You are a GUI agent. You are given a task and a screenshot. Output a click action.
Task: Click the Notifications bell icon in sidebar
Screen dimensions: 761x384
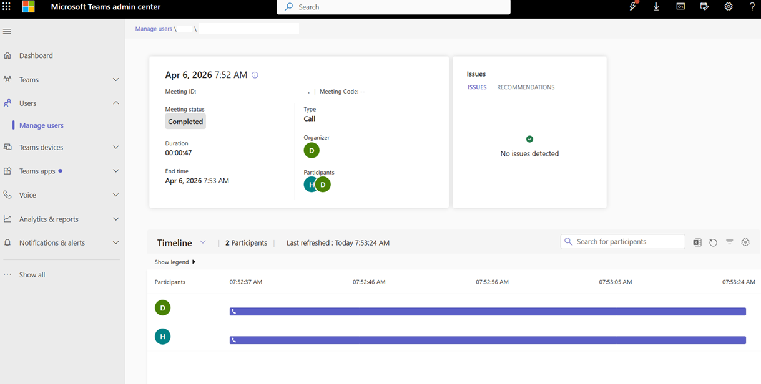[7, 242]
